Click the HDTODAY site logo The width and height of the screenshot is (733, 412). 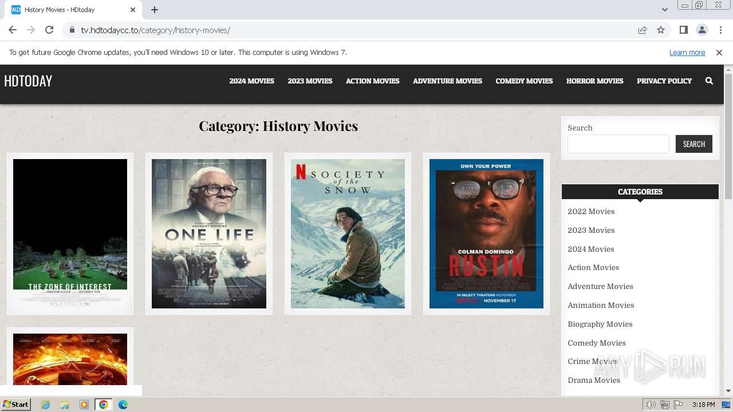point(28,81)
